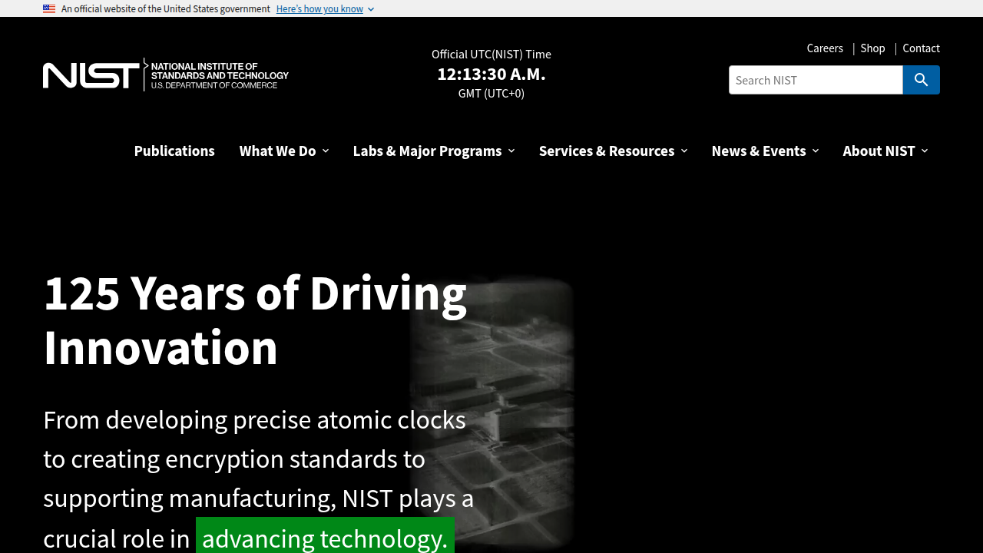This screenshot has width=983, height=553.
Task: Click "Official UTC(NIST) Time" label
Action: click(x=491, y=54)
